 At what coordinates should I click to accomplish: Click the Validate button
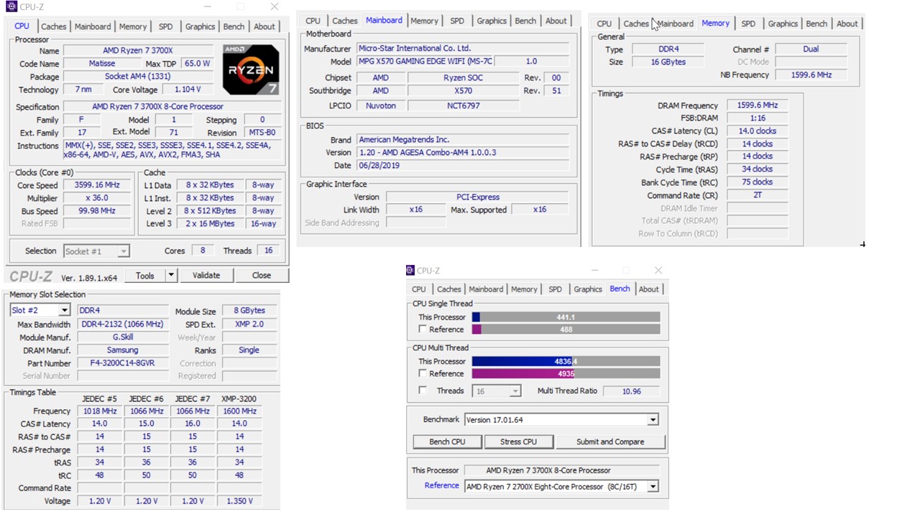(x=206, y=275)
